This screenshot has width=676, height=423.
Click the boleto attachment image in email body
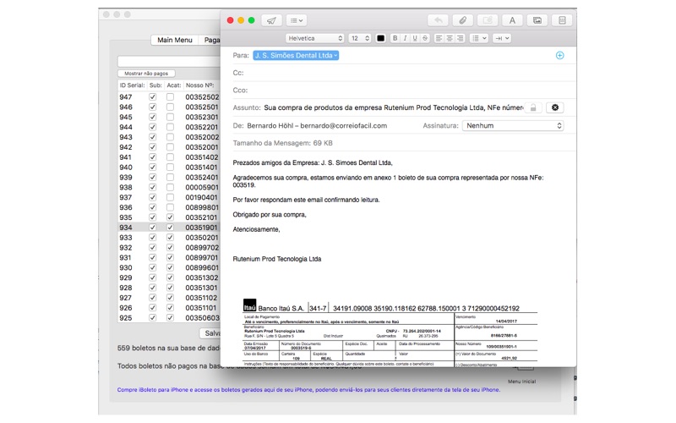(390, 332)
